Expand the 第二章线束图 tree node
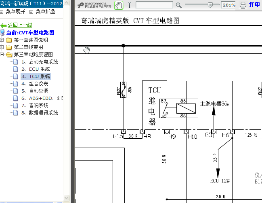This screenshot has width=262, height=203. pos(2,47)
